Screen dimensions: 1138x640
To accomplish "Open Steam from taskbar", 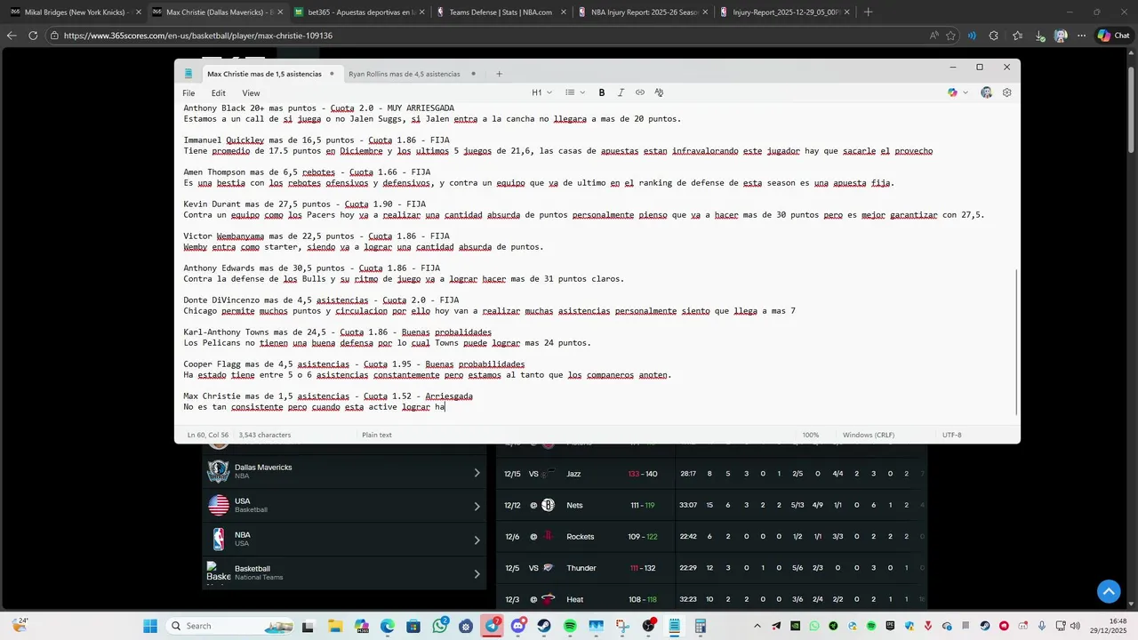I will (543, 626).
